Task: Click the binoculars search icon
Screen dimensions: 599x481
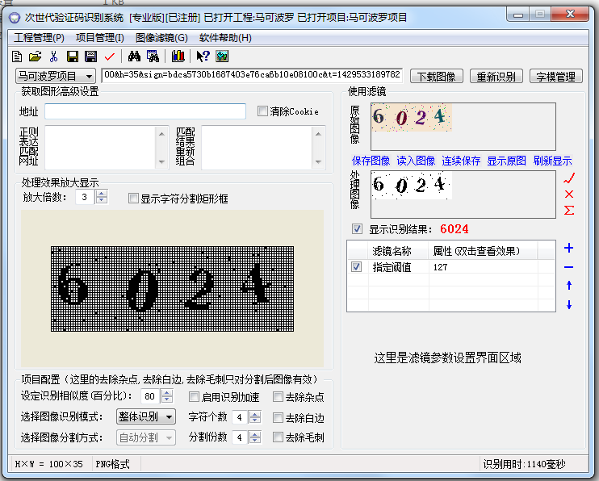Action: pyautogui.click(x=135, y=56)
